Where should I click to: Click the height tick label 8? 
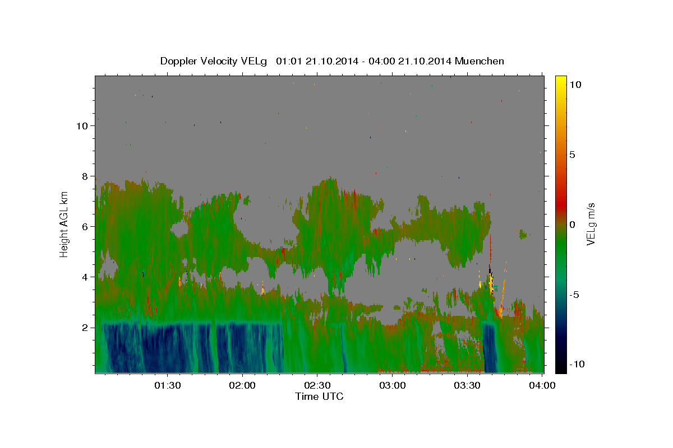click(85, 176)
